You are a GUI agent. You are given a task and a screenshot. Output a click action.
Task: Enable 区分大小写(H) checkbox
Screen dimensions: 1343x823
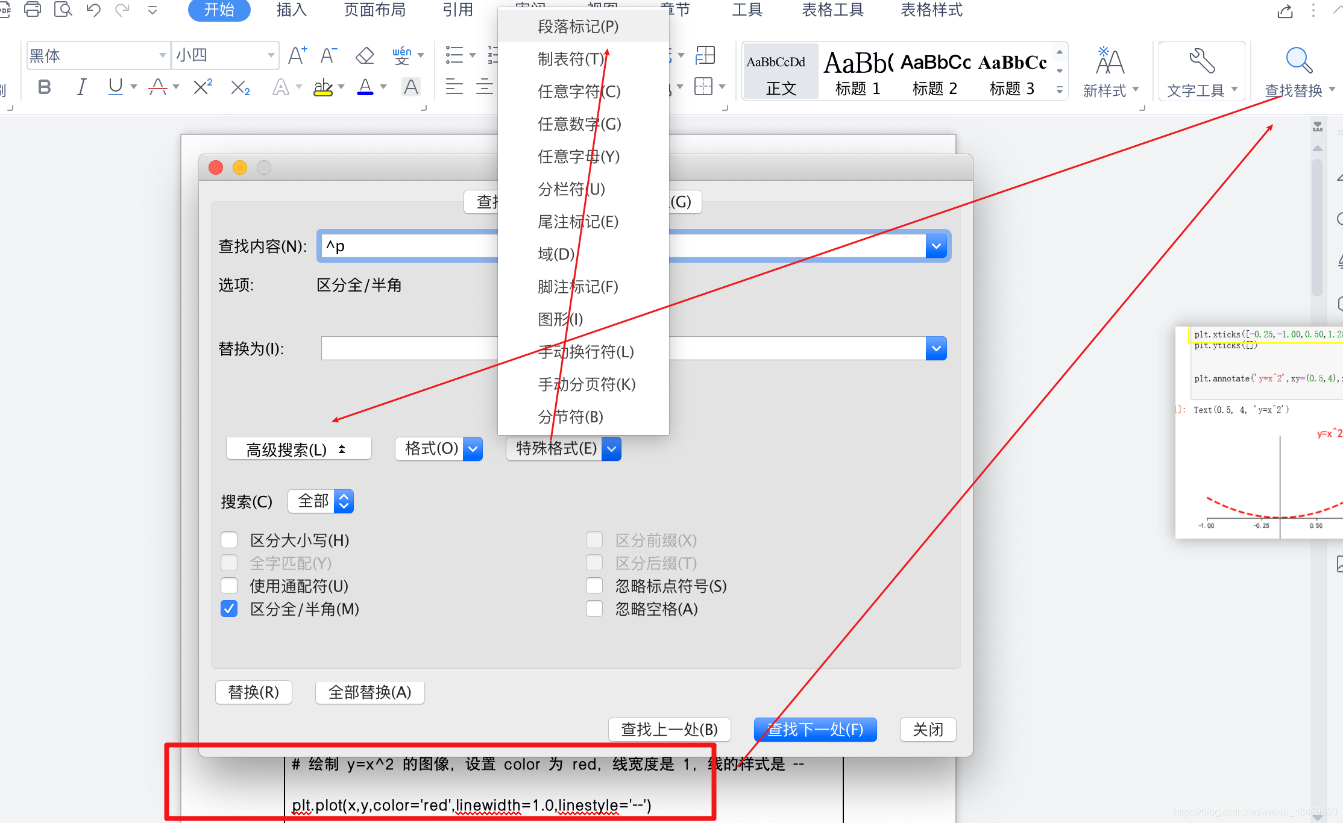(229, 540)
